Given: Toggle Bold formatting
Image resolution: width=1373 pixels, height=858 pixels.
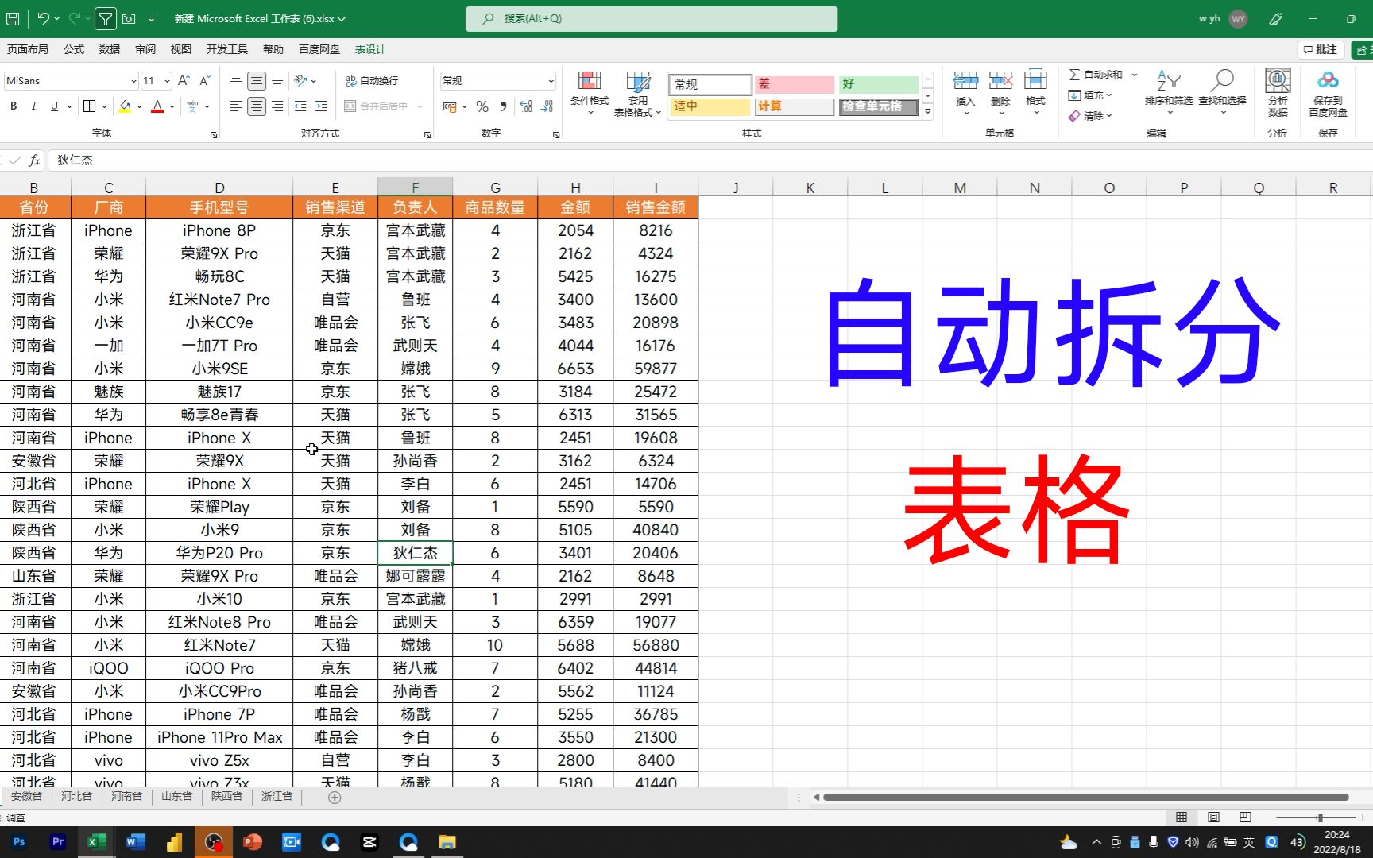Looking at the screenshot, I should pos(14,106).
